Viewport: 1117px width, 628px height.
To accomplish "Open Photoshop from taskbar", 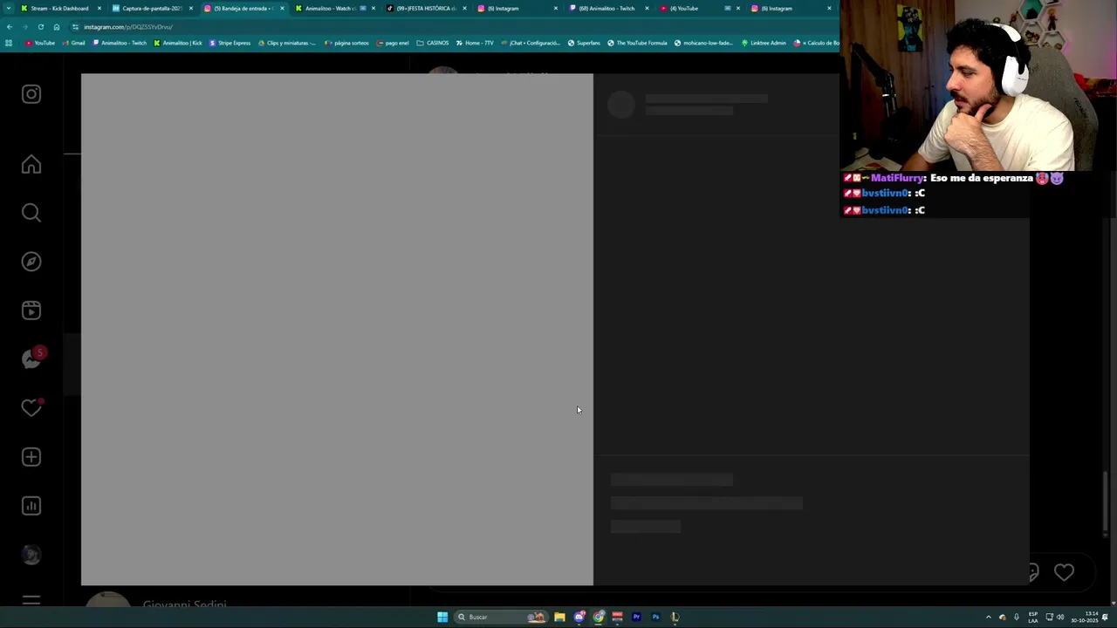I will tap(655, 617).
